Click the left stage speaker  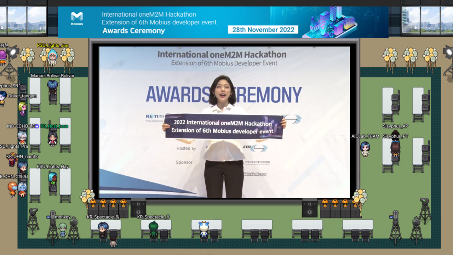coord(138,208)
